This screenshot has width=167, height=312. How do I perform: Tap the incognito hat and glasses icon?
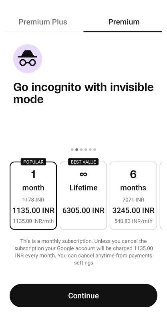(x=28, y=58)
